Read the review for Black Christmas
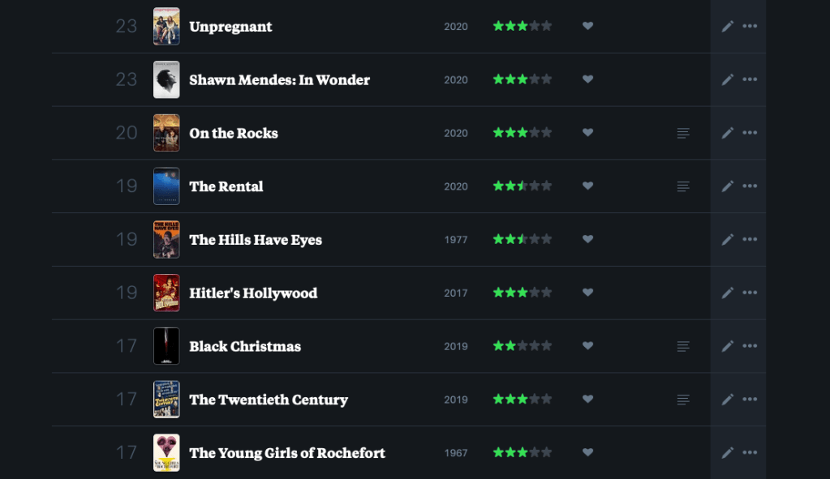This screenshot has width=830, height=479. pyautogui.click(x=683, y=347)
